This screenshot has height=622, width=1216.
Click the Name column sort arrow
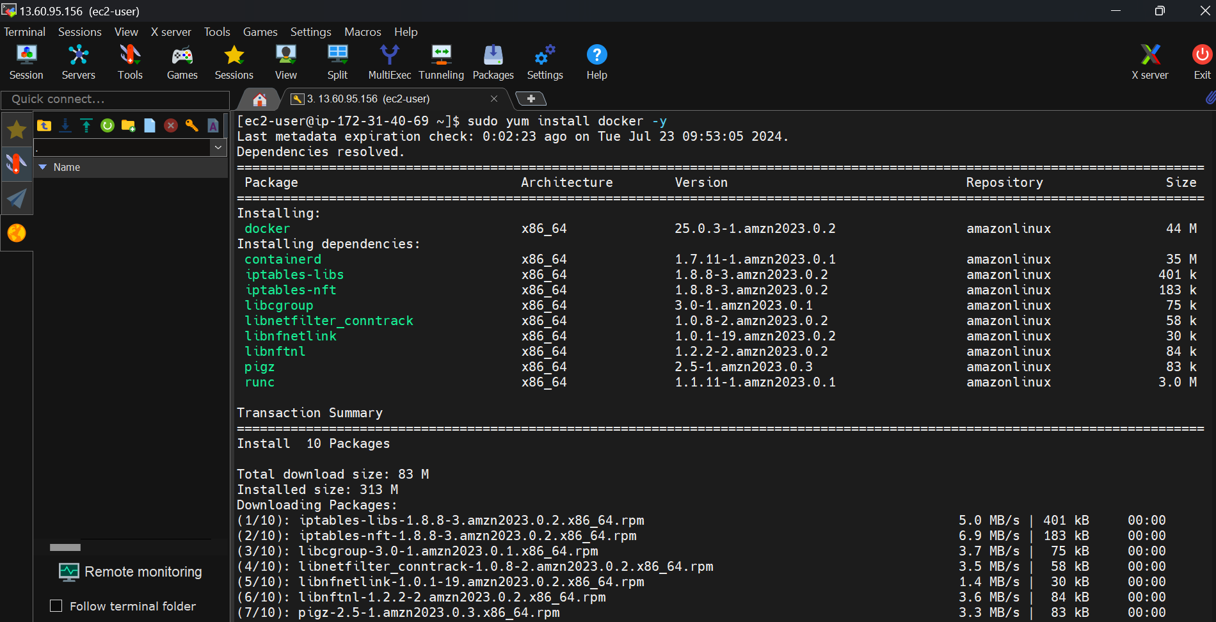[43, 167]
